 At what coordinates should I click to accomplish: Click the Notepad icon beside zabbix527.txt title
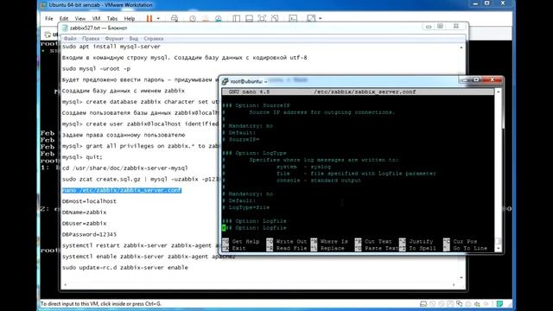click(x=65, y=28)
